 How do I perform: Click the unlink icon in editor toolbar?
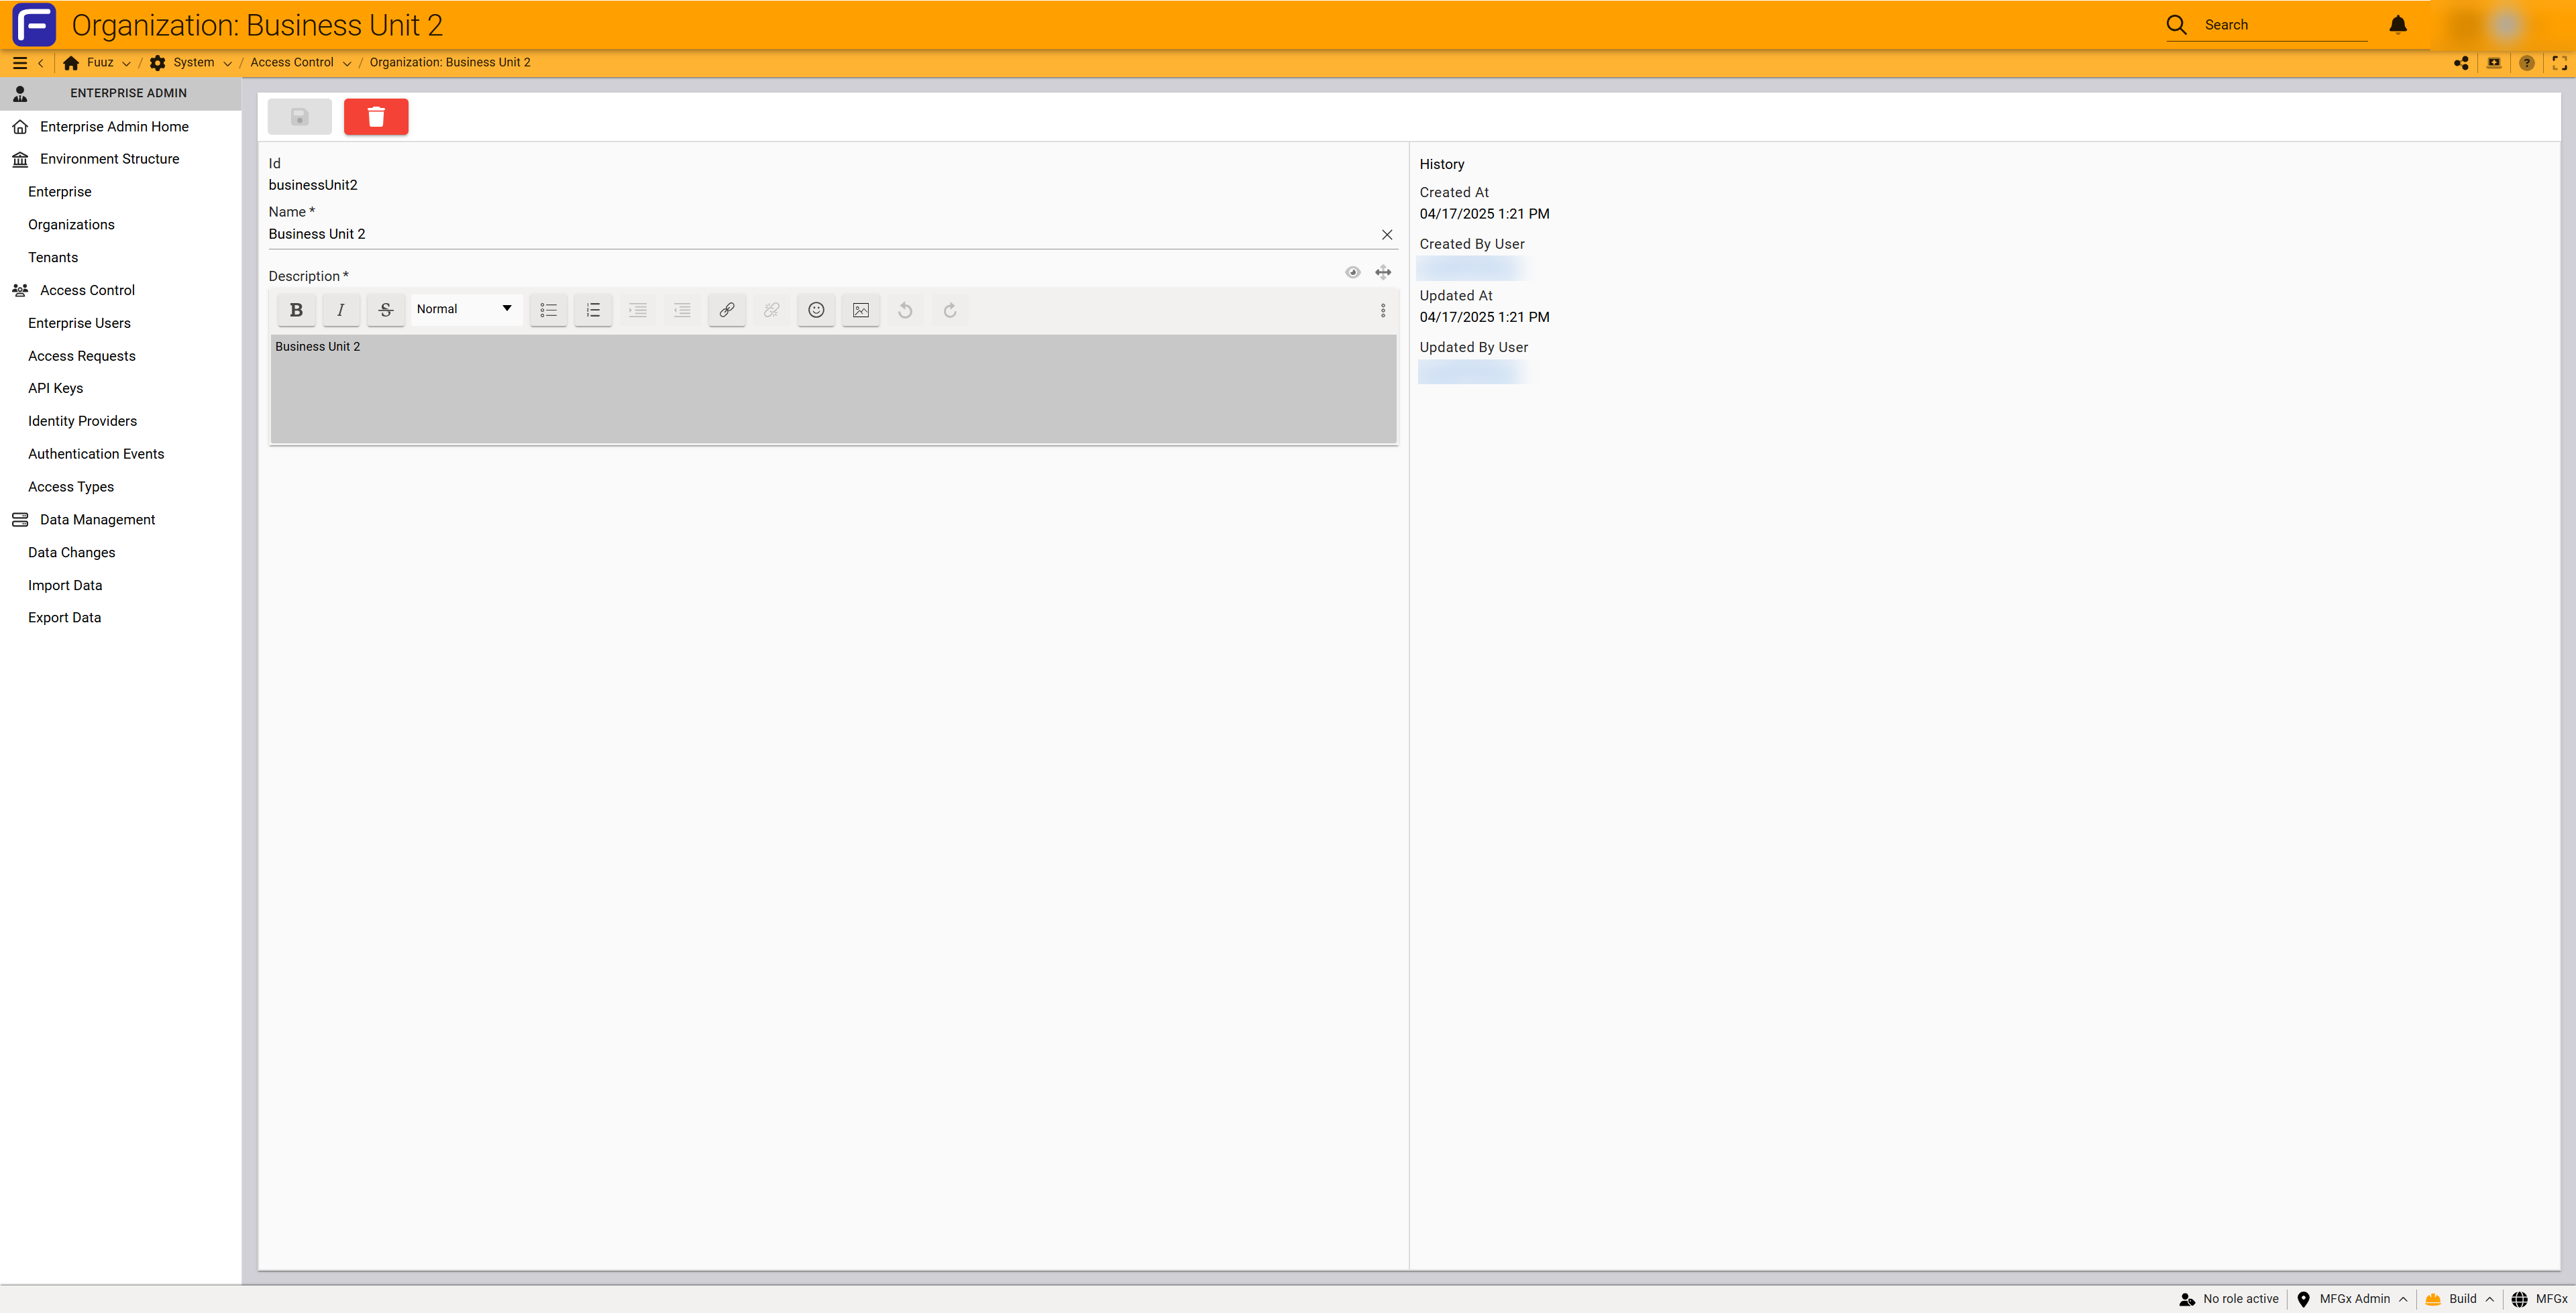click(772, 310)
